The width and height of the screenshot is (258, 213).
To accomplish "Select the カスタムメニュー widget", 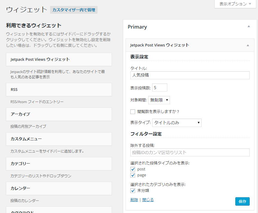I will (58, 139).
